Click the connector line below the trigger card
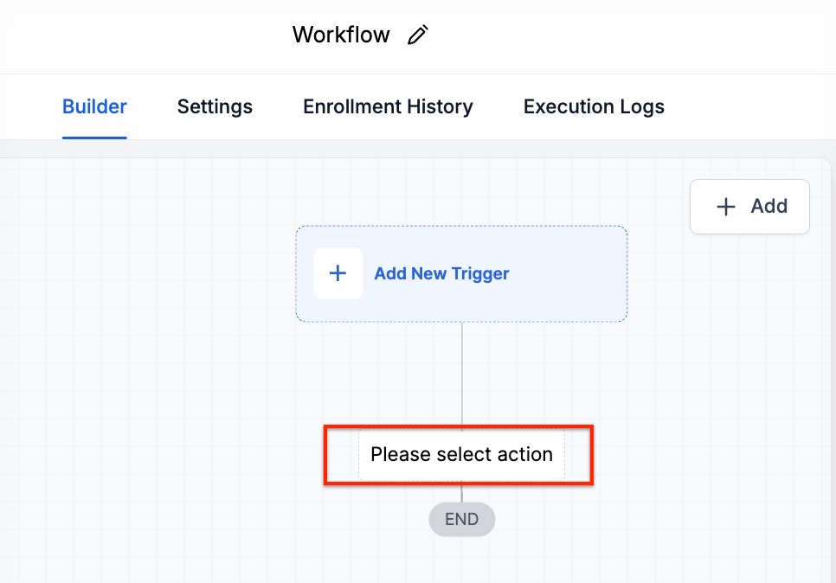This screenshot has height=583, width=836. click(462, 374)
